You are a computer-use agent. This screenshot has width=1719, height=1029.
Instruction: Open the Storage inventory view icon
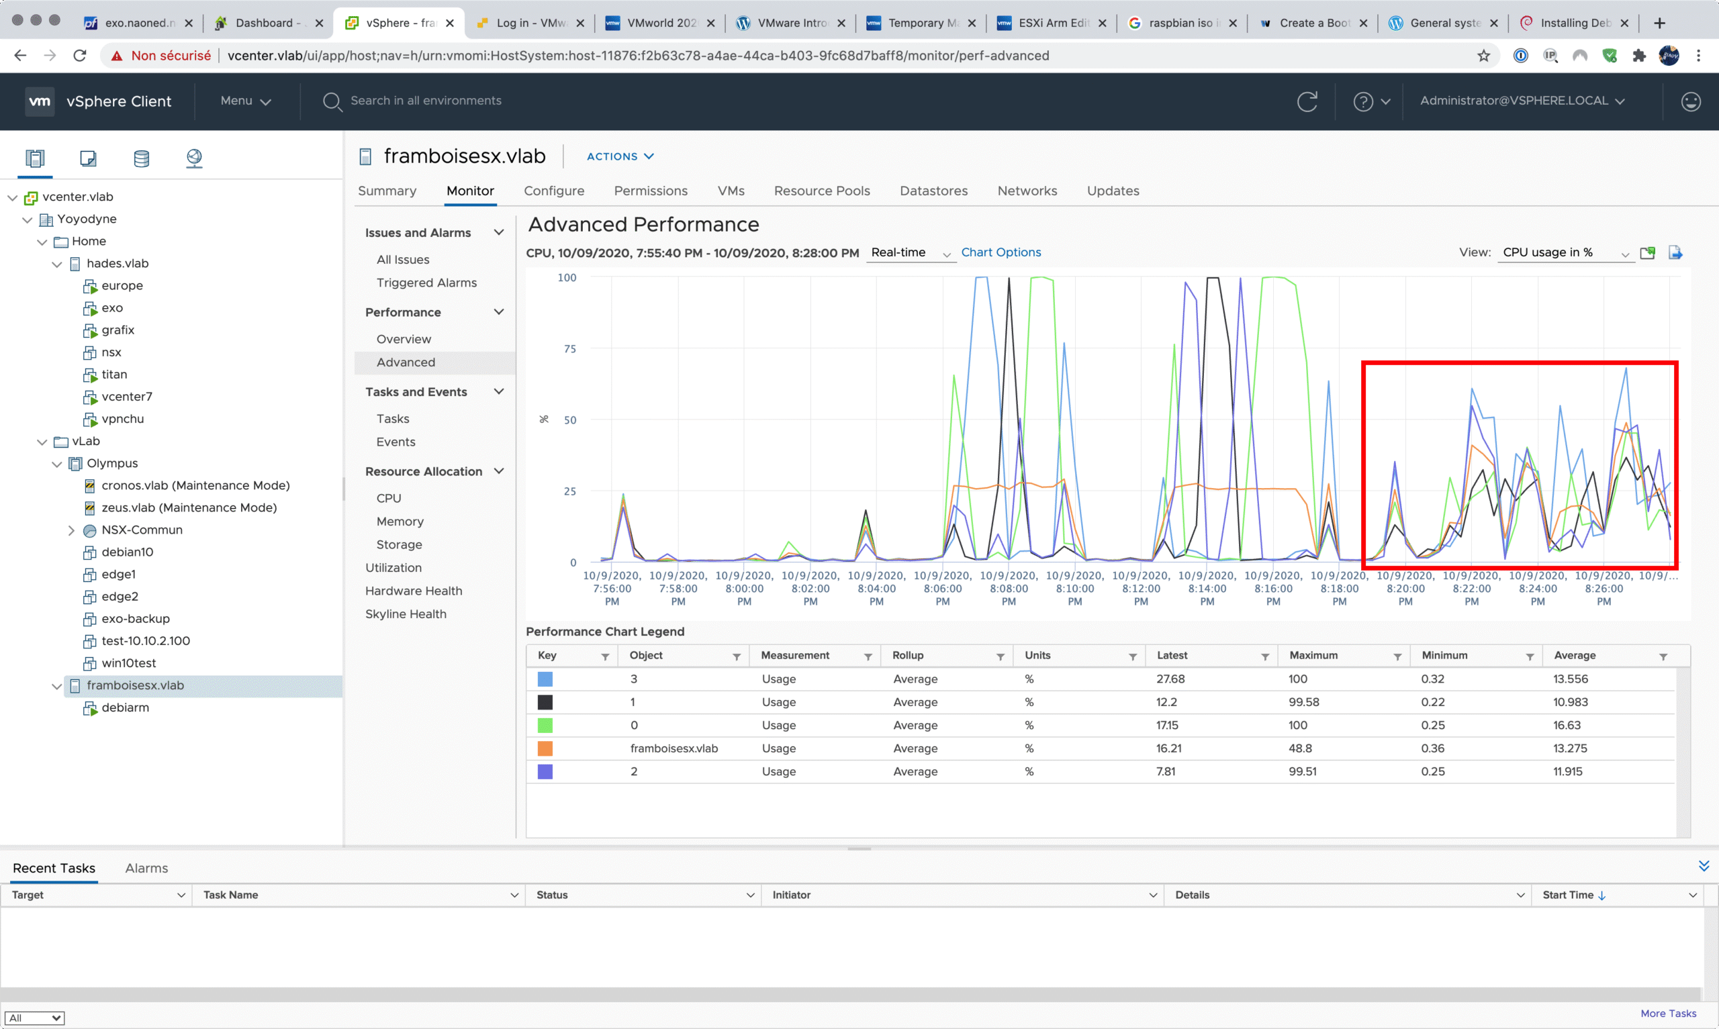(x=142, y=158)
